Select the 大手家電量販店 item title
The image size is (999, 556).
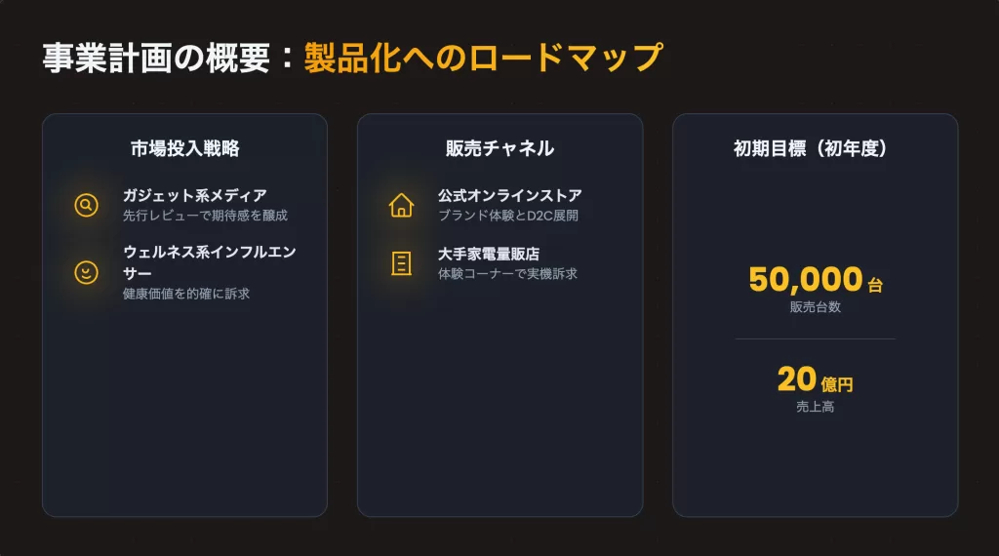point(489,254)
